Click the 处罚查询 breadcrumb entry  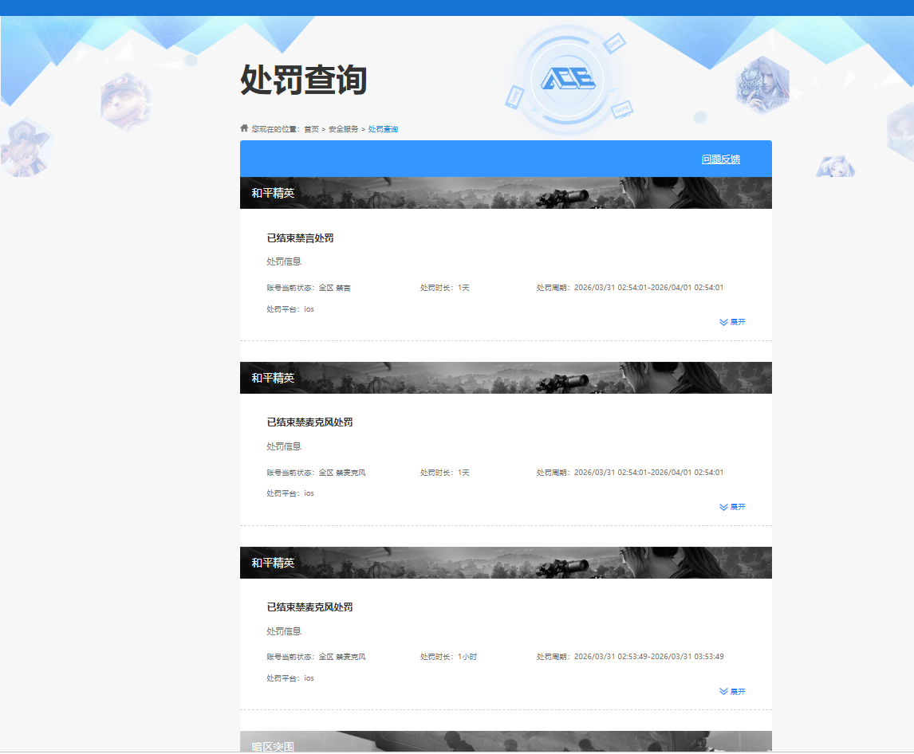point(382,128)
